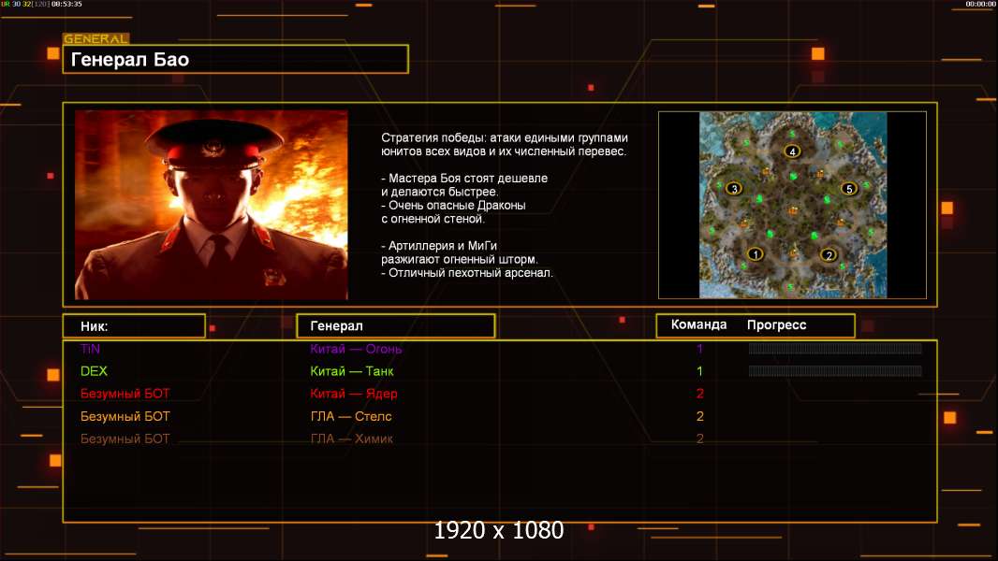Click the "Мастера Боя стоят дешевле" line
998x561 pixels.
coord(464,179)
